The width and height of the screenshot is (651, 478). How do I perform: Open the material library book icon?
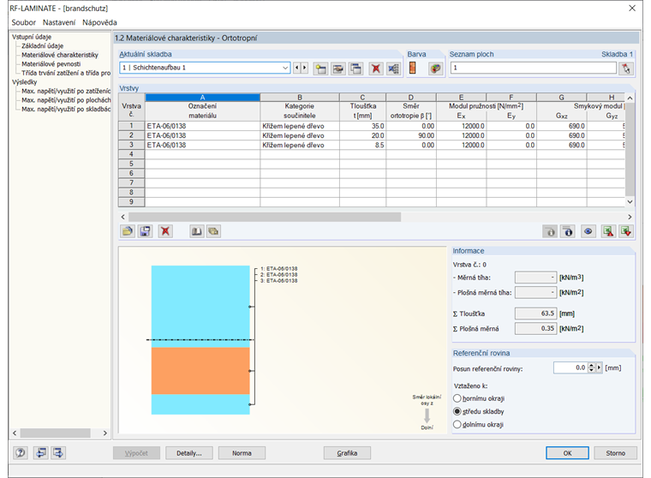pyautogui.click(x=196, y=231)
